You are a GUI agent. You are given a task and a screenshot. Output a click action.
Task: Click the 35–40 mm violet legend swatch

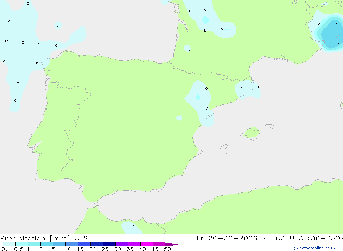134,244
